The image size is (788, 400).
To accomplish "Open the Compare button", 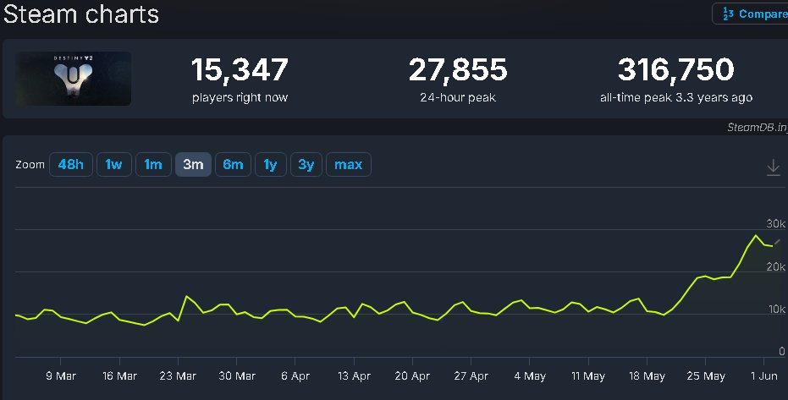I will click(750, 14).
